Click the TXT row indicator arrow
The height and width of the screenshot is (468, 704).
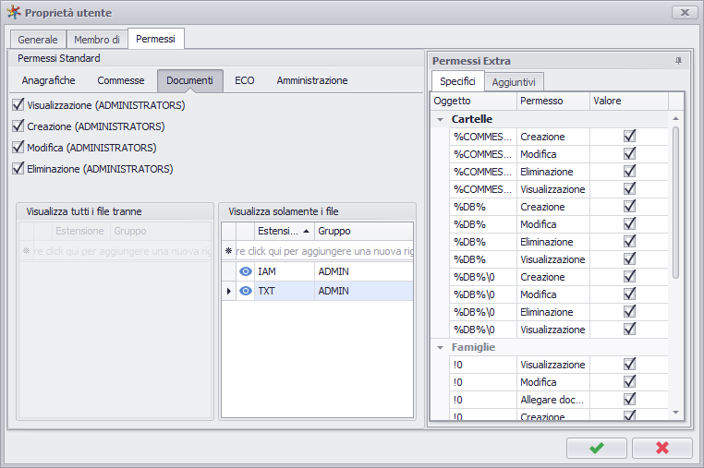point(229,291)
